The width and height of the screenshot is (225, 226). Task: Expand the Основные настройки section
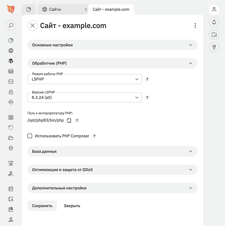112,45
